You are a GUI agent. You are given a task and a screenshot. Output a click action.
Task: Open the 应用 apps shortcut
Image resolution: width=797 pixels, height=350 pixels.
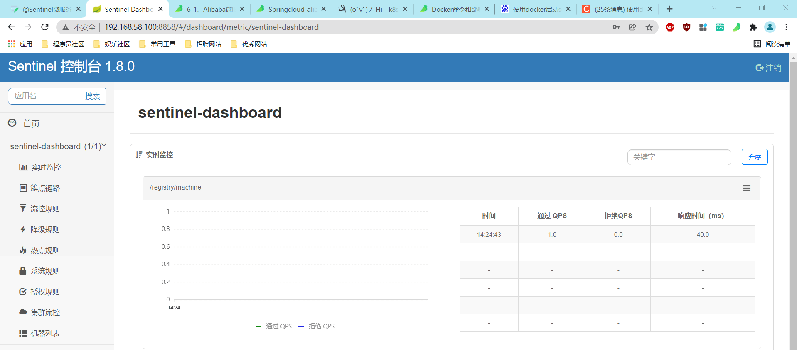pos(20,44)
